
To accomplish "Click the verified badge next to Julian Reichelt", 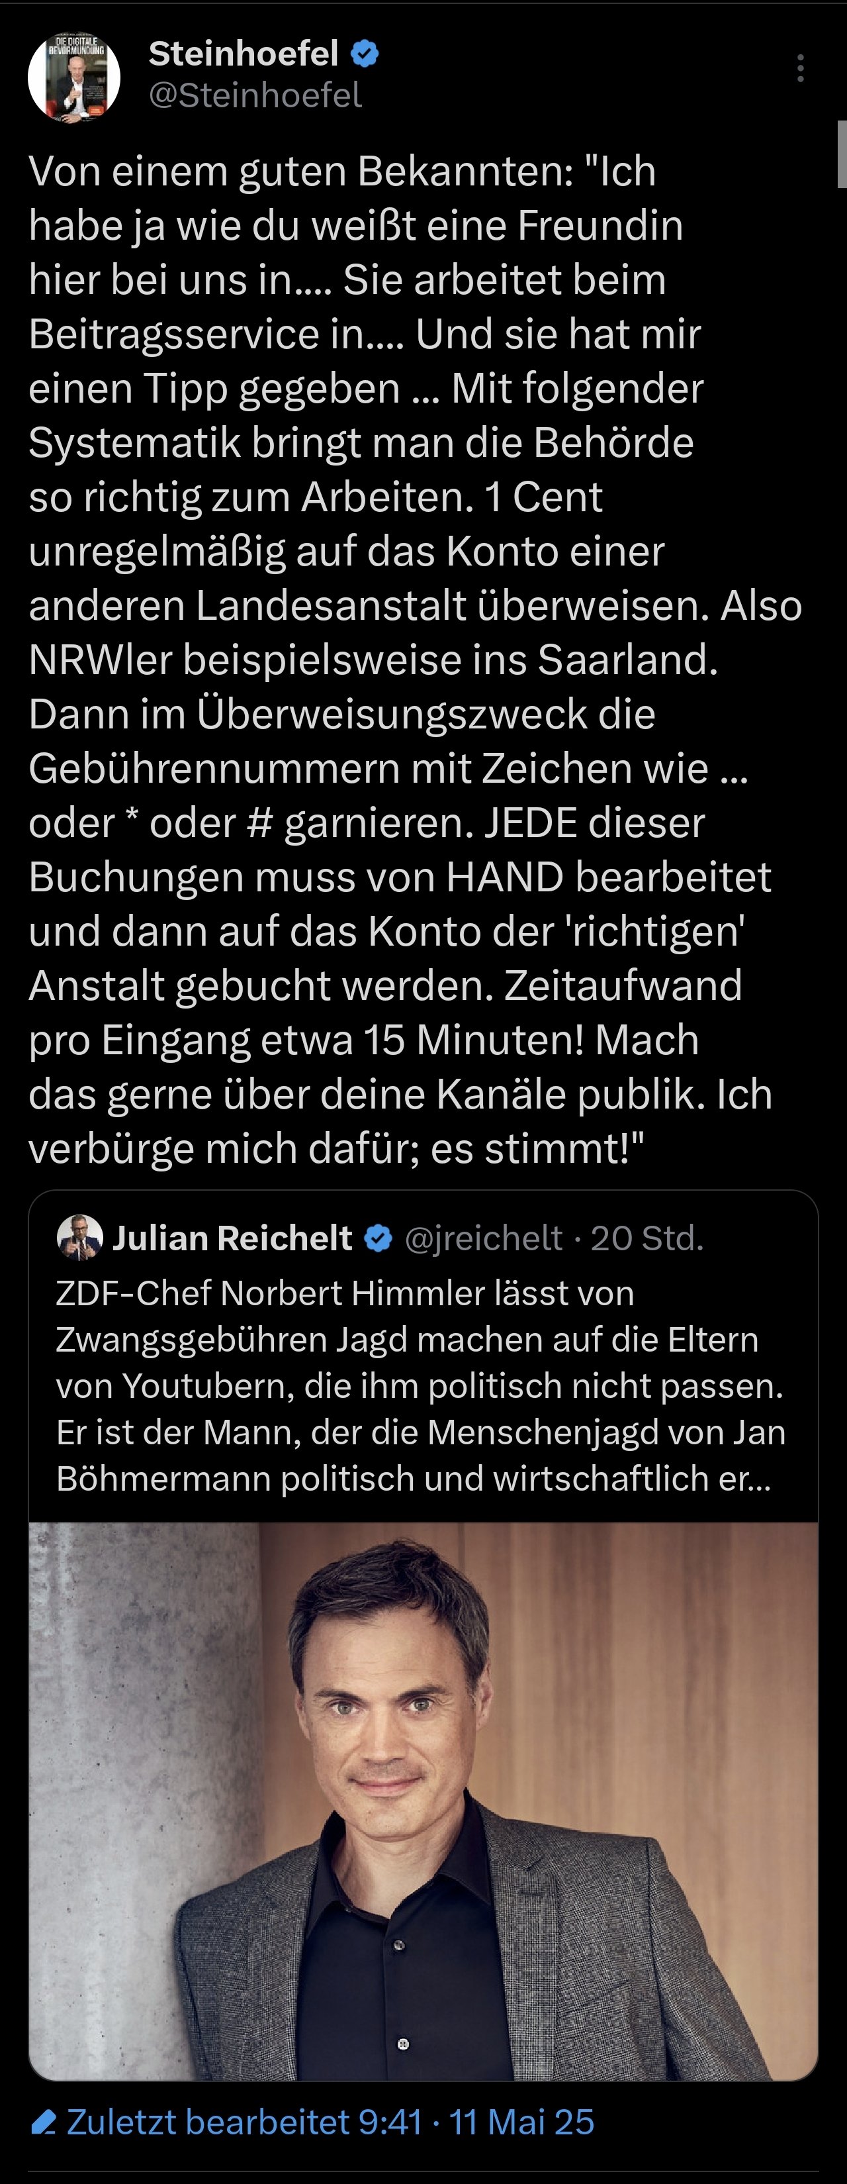I will pyautogui.click(x=379, y=1238).
